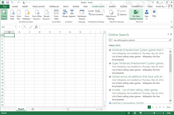Select the Sheet1 tab
Viewport: 174px width, 115px height.
click(x=21, y=109)
